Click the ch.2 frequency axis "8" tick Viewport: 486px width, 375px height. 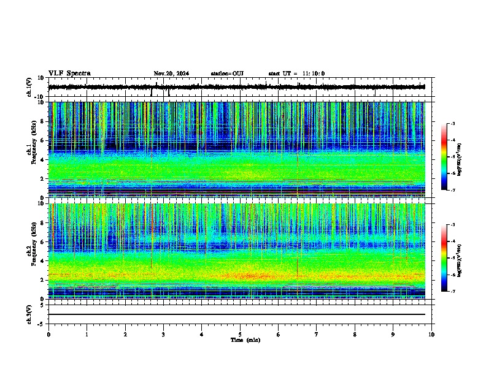tap(42, 223)
